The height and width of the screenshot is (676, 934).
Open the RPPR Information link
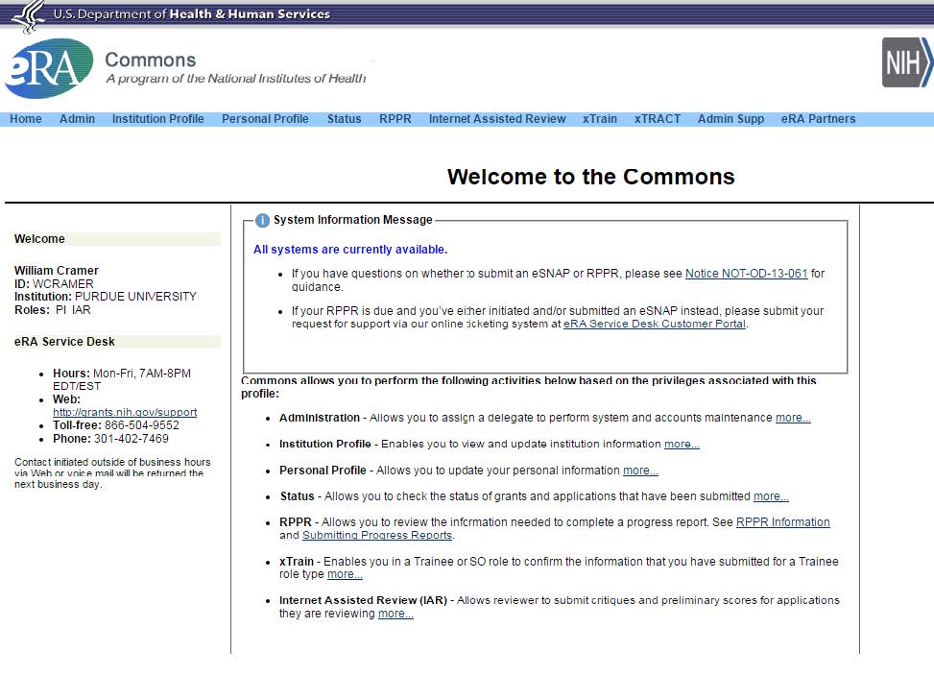(782, 522)
